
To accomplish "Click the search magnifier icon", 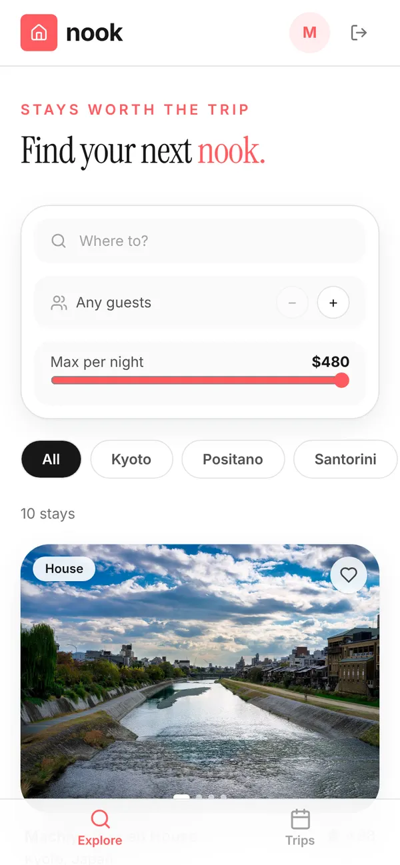I will [59, 241].
